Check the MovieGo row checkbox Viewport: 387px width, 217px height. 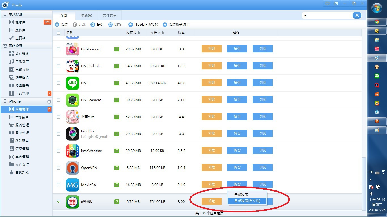(59, 185)
